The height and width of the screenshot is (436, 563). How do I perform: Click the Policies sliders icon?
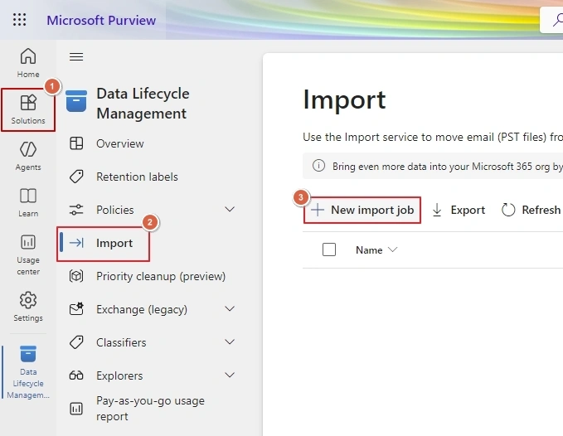coord(76,210)
